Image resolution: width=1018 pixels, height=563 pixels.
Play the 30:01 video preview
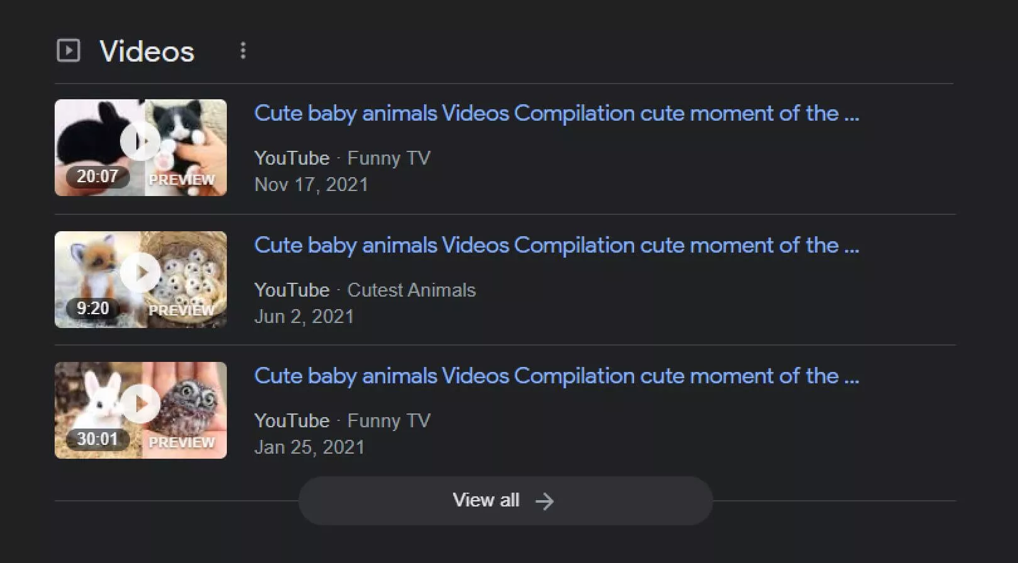click(140, 404)
